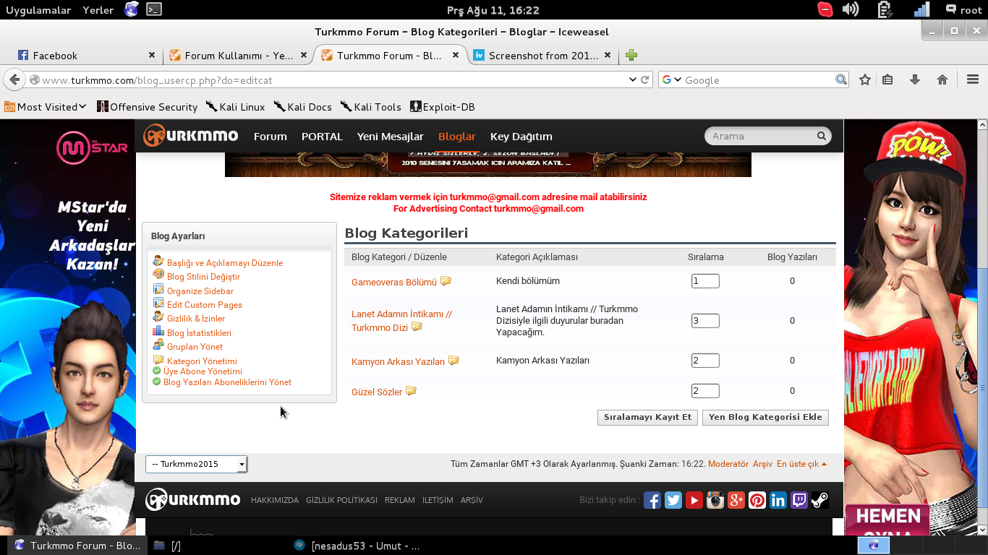Open the PORTAL menu item
This screenshot has width=988, height=555.
tap(322, 136)
